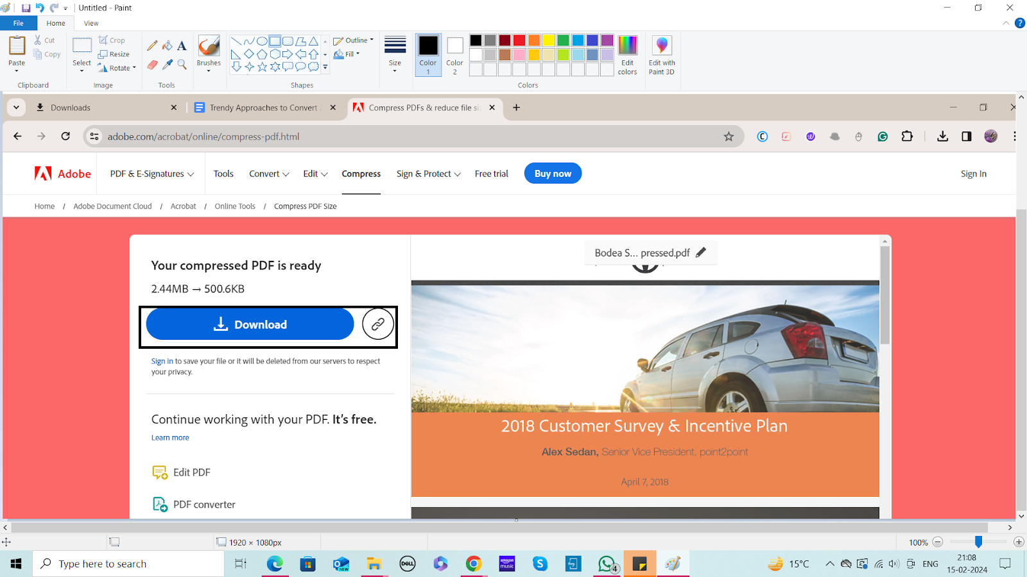Click the pencil icon to rename file
The image size is (1027, 577).
pyautogui.click(x=701, y=253)
